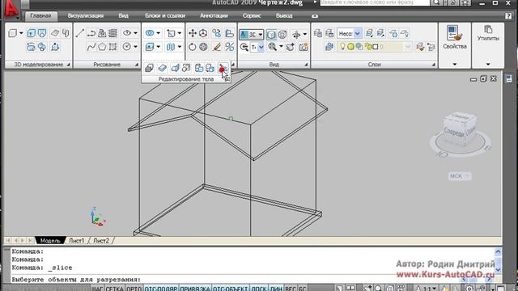
Task: Toggle the ДИН dynamic input
Action: coord(276,289)
